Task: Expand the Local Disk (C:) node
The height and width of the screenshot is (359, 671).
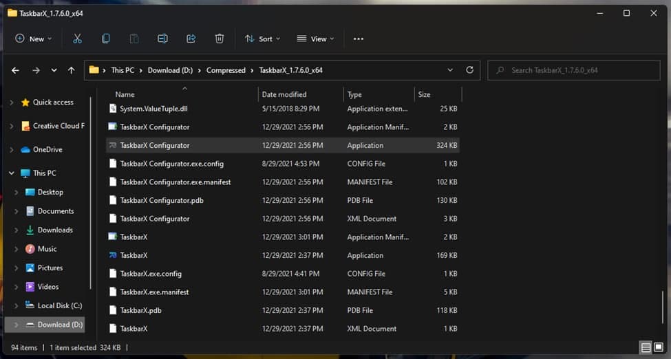Action: point(17,305)
